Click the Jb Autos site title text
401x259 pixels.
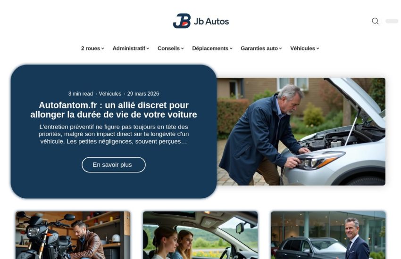(x=211, y=22)
